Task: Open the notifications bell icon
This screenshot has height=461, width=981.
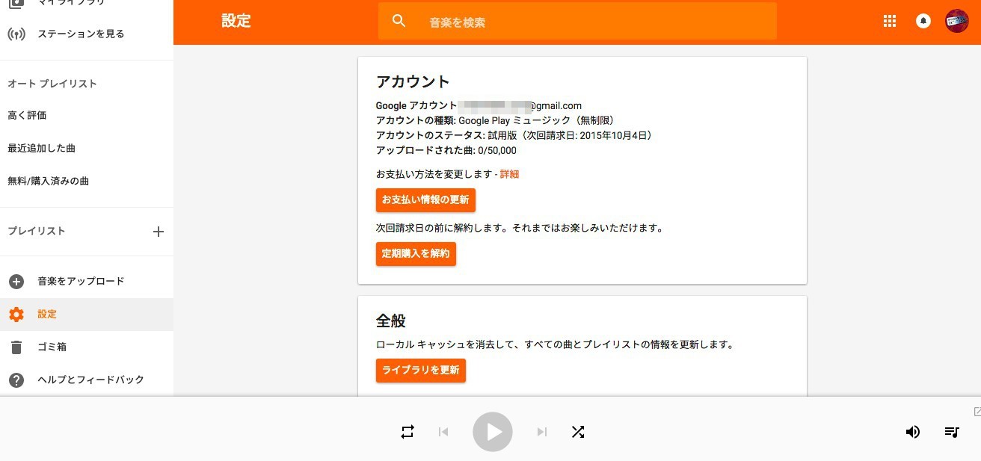Action: coord(923,21)
